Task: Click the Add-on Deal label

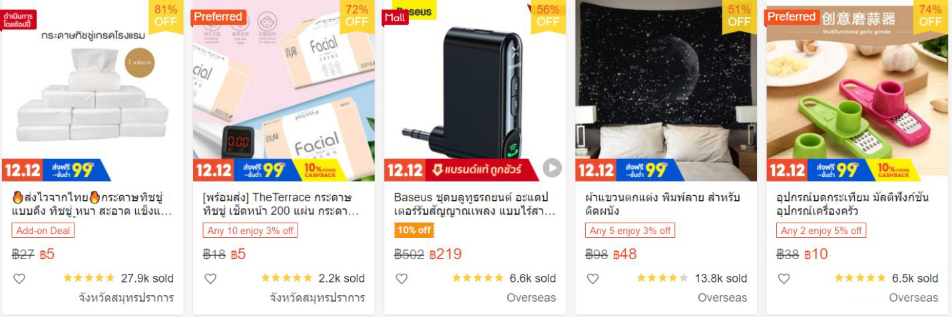Action: point(43,231)
